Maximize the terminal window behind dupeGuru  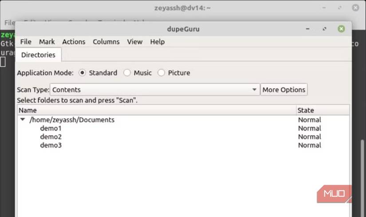[340, 8]
